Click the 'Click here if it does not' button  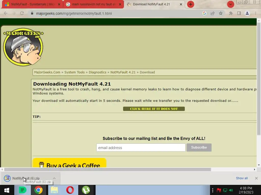[154, 109]
